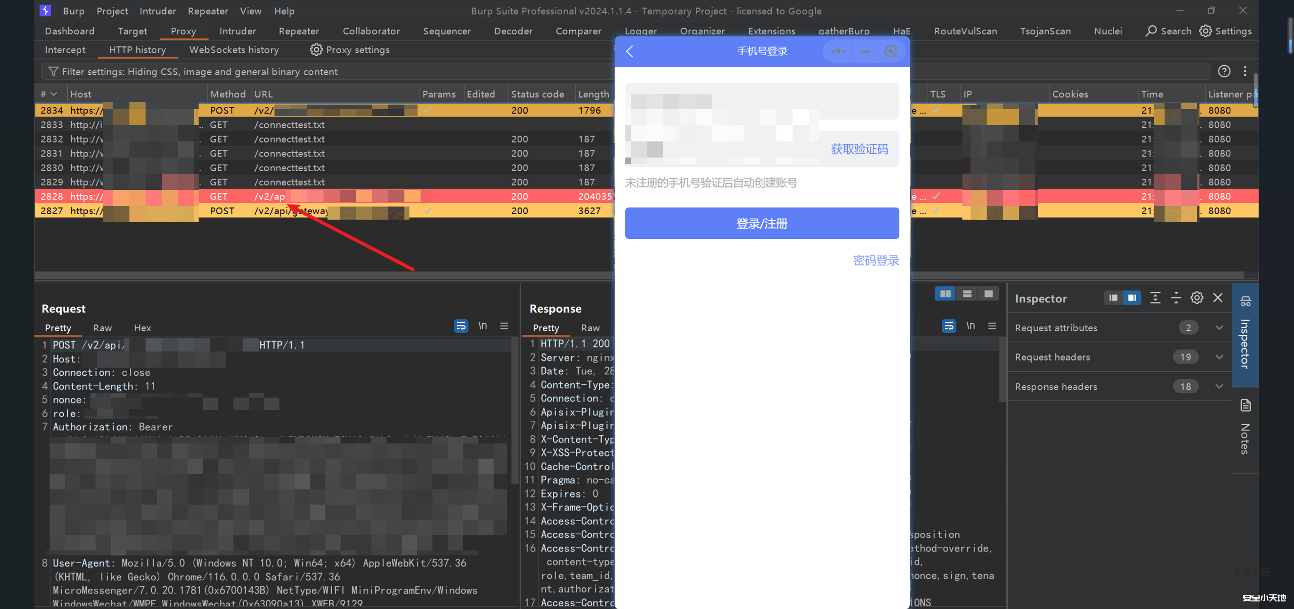Toggle non-printable \n characters in Request
Screen dimensions: 1294x609
point(483,326)
